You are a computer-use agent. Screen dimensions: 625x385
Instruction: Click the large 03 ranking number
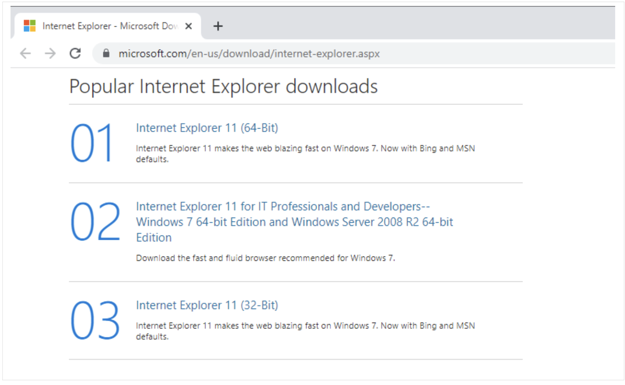(95, 320)
